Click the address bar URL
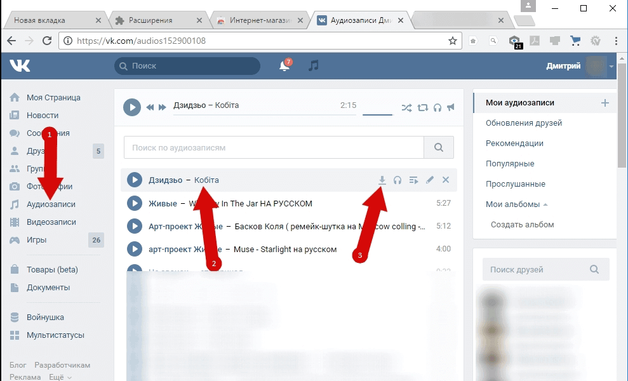The width and height of the screenshot is (628, 381). (x=142, y=41)
